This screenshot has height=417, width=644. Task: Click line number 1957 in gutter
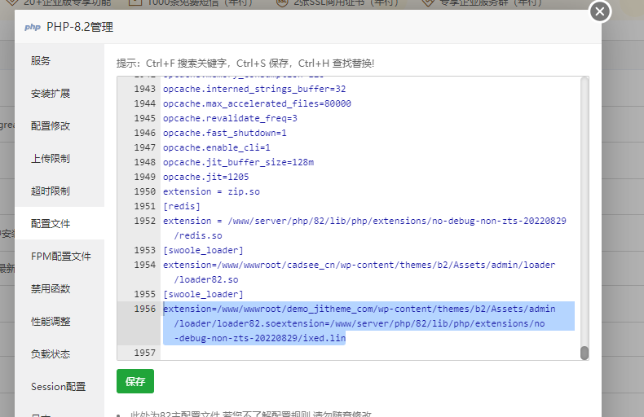[x=144, y=353]
